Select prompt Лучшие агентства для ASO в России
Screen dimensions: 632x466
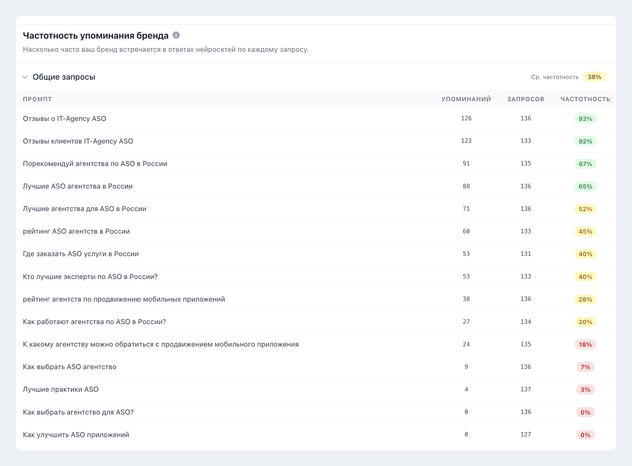pyautogui.click(x=85, y=209)
